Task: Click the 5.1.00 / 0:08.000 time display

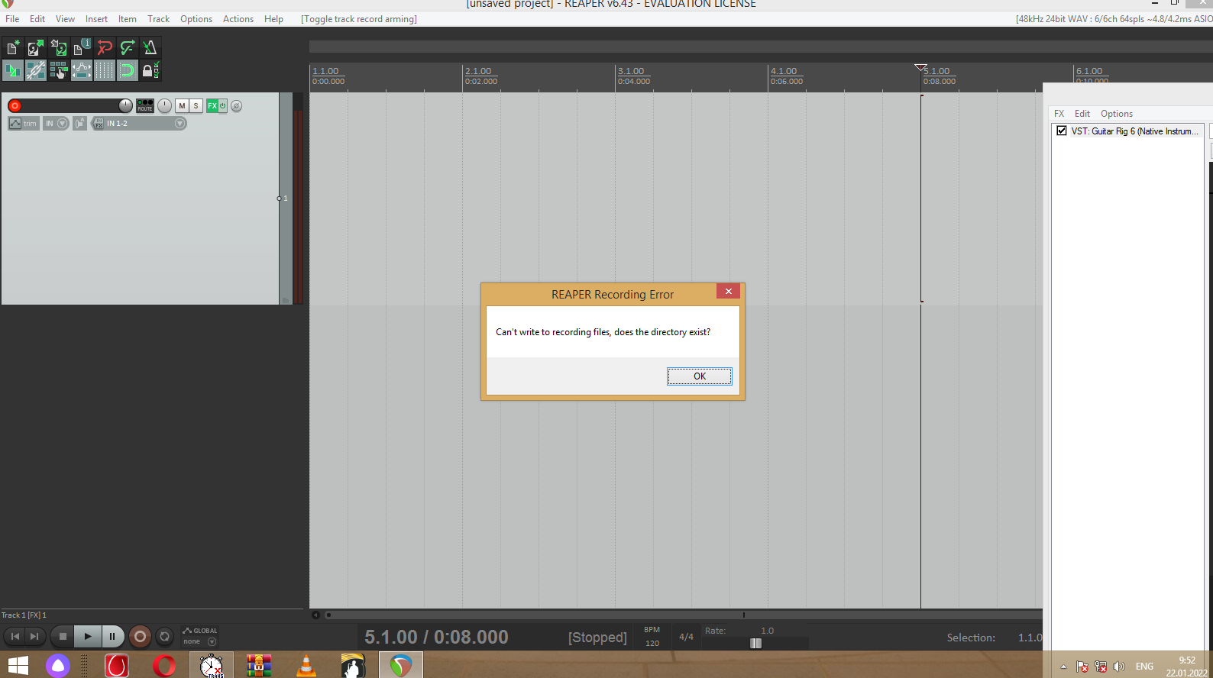Action: [436, 637]
